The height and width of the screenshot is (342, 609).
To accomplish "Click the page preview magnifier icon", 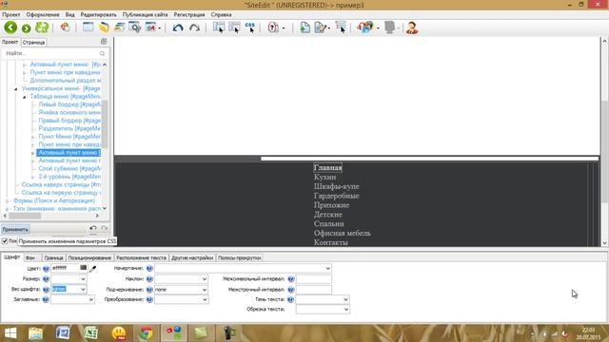I will [x=135, y=28].
